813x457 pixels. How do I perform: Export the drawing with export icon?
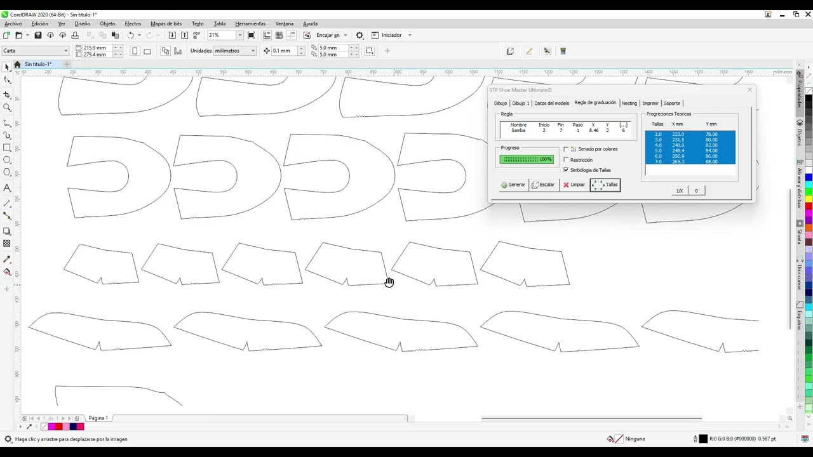coord(184,35)
